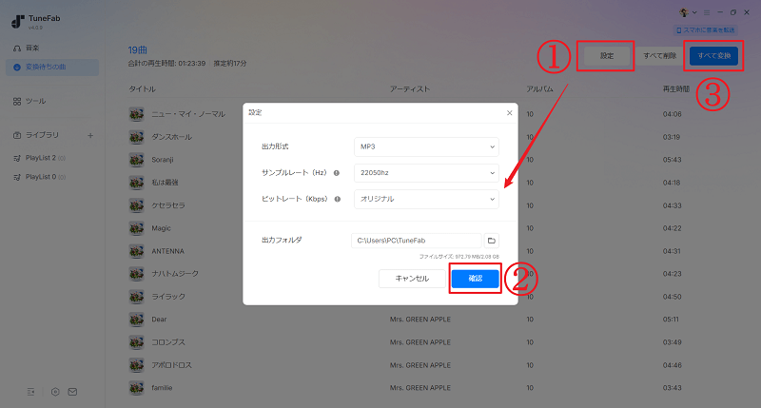Click the すべて削除 button
The image size is (761, 408).
coord(659,56)
